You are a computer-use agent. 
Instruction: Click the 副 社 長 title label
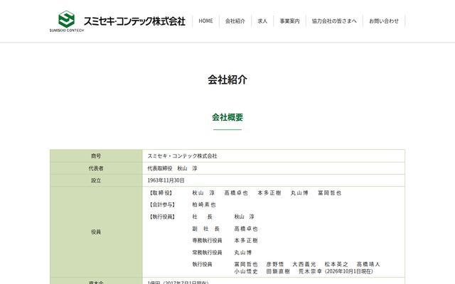(x=206, y=229)
